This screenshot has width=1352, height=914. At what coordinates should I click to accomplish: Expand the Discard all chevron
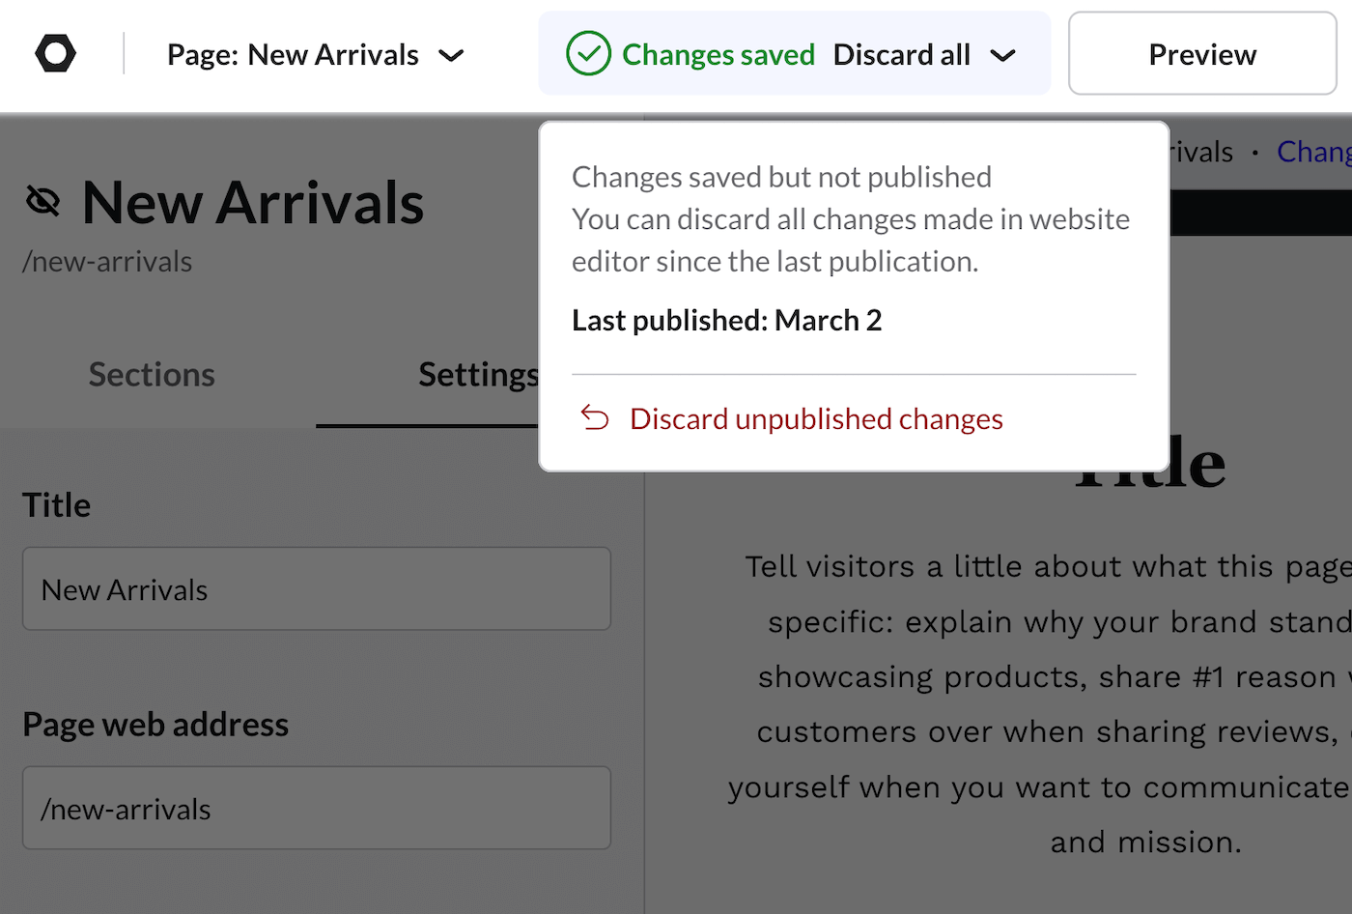point(1002,54)
